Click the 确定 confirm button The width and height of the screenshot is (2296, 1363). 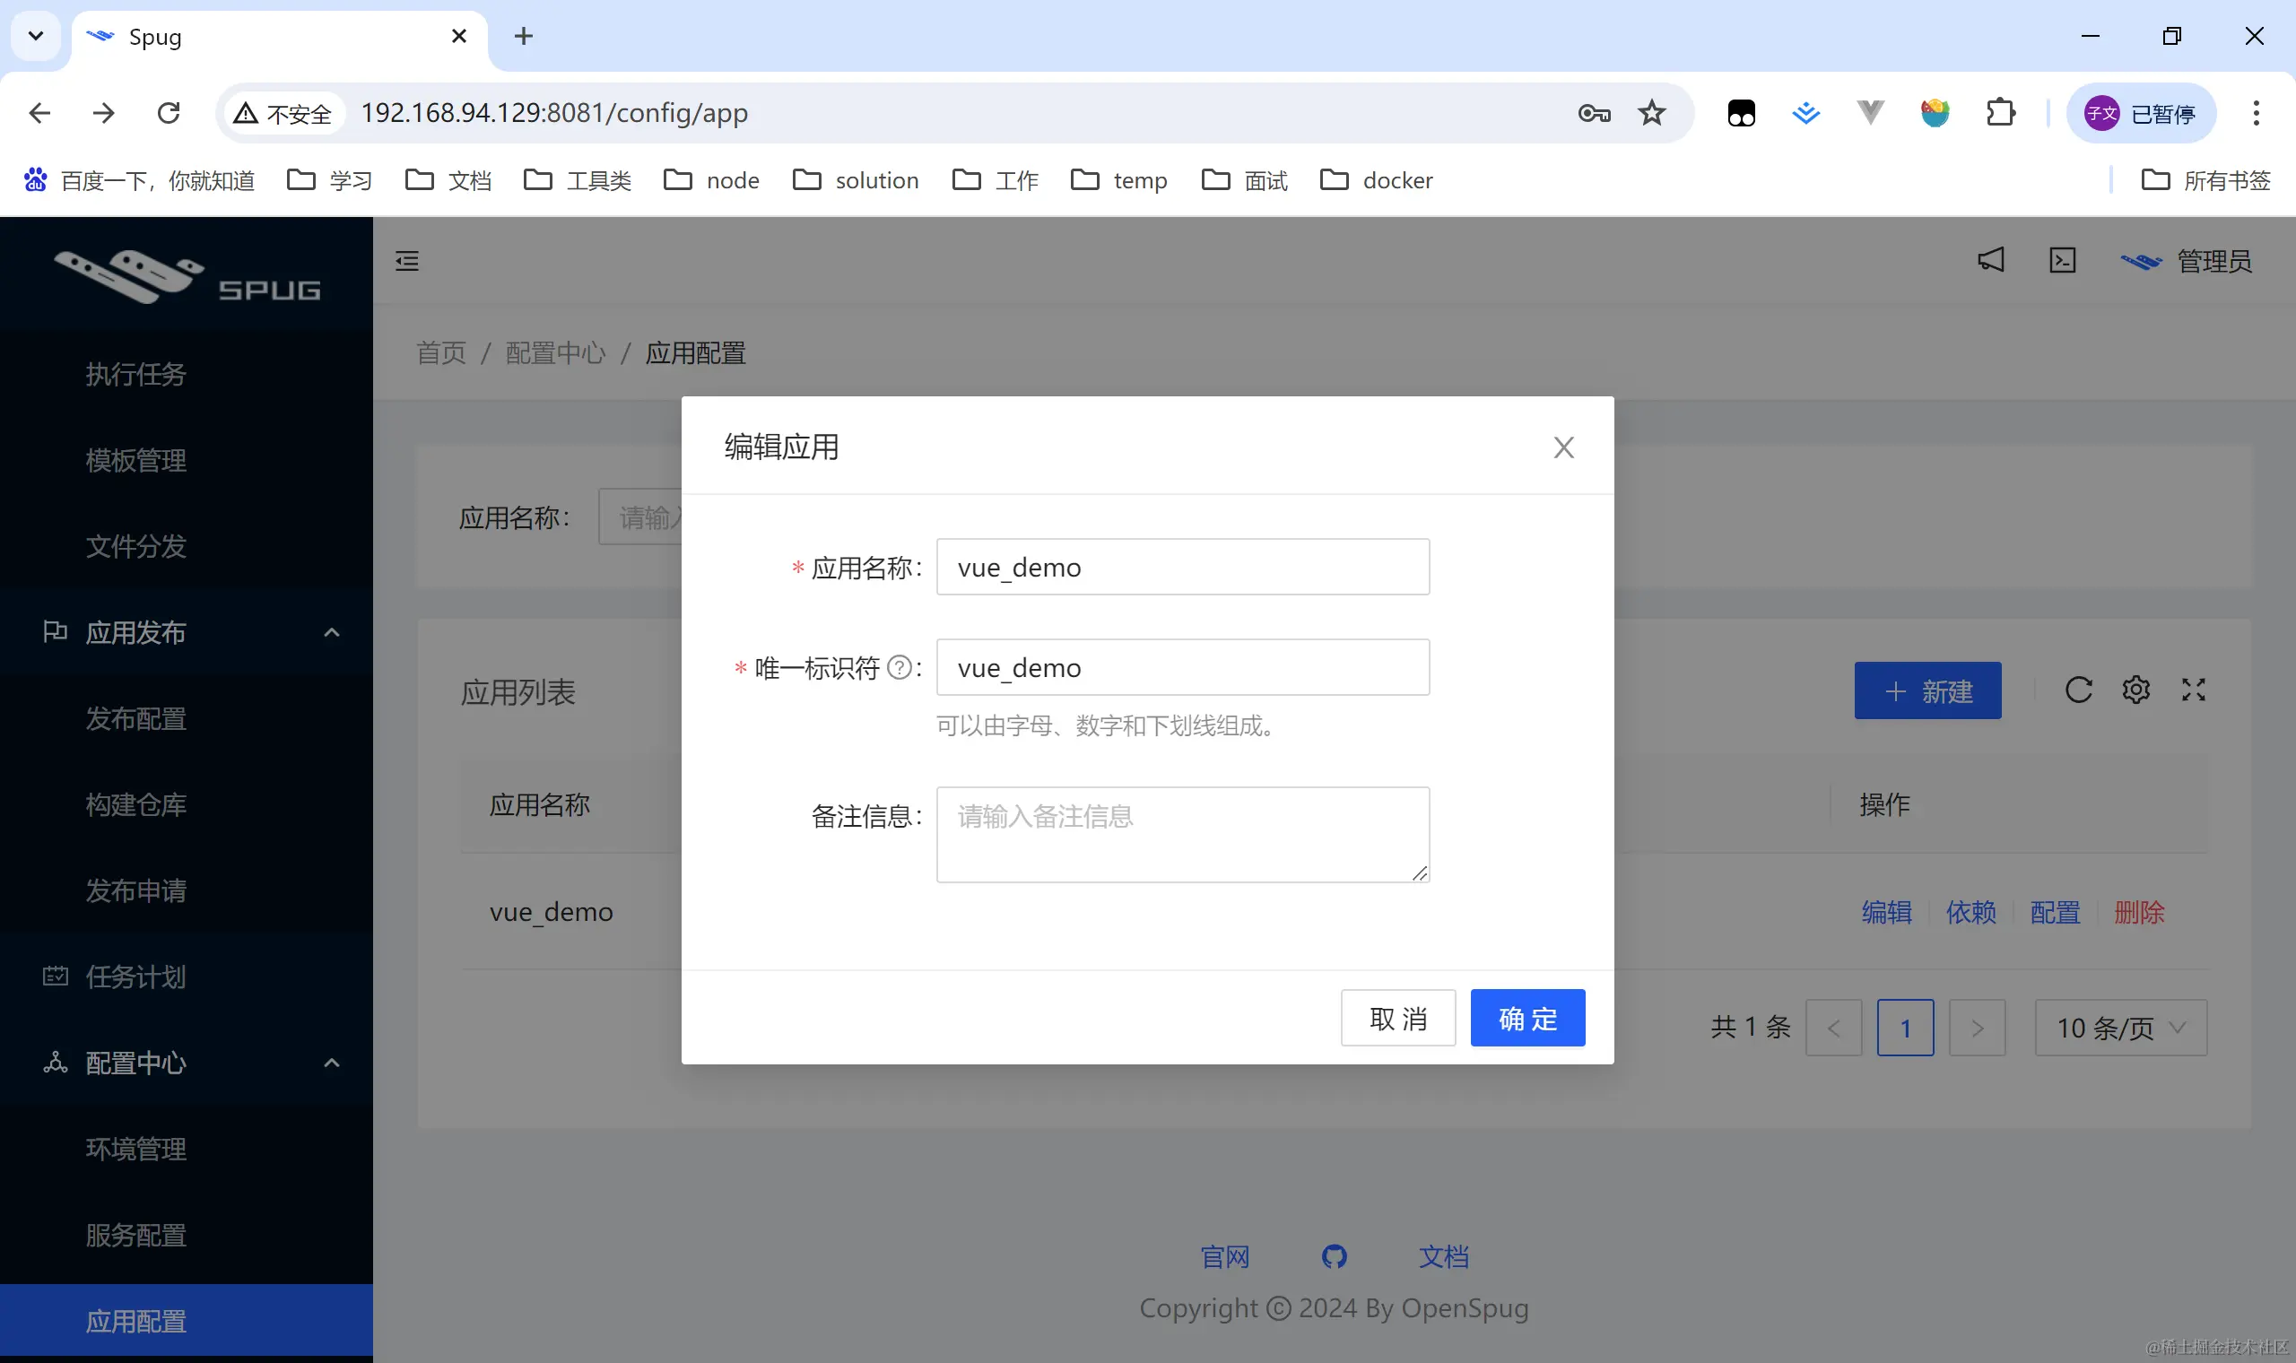(1526, 1018)
